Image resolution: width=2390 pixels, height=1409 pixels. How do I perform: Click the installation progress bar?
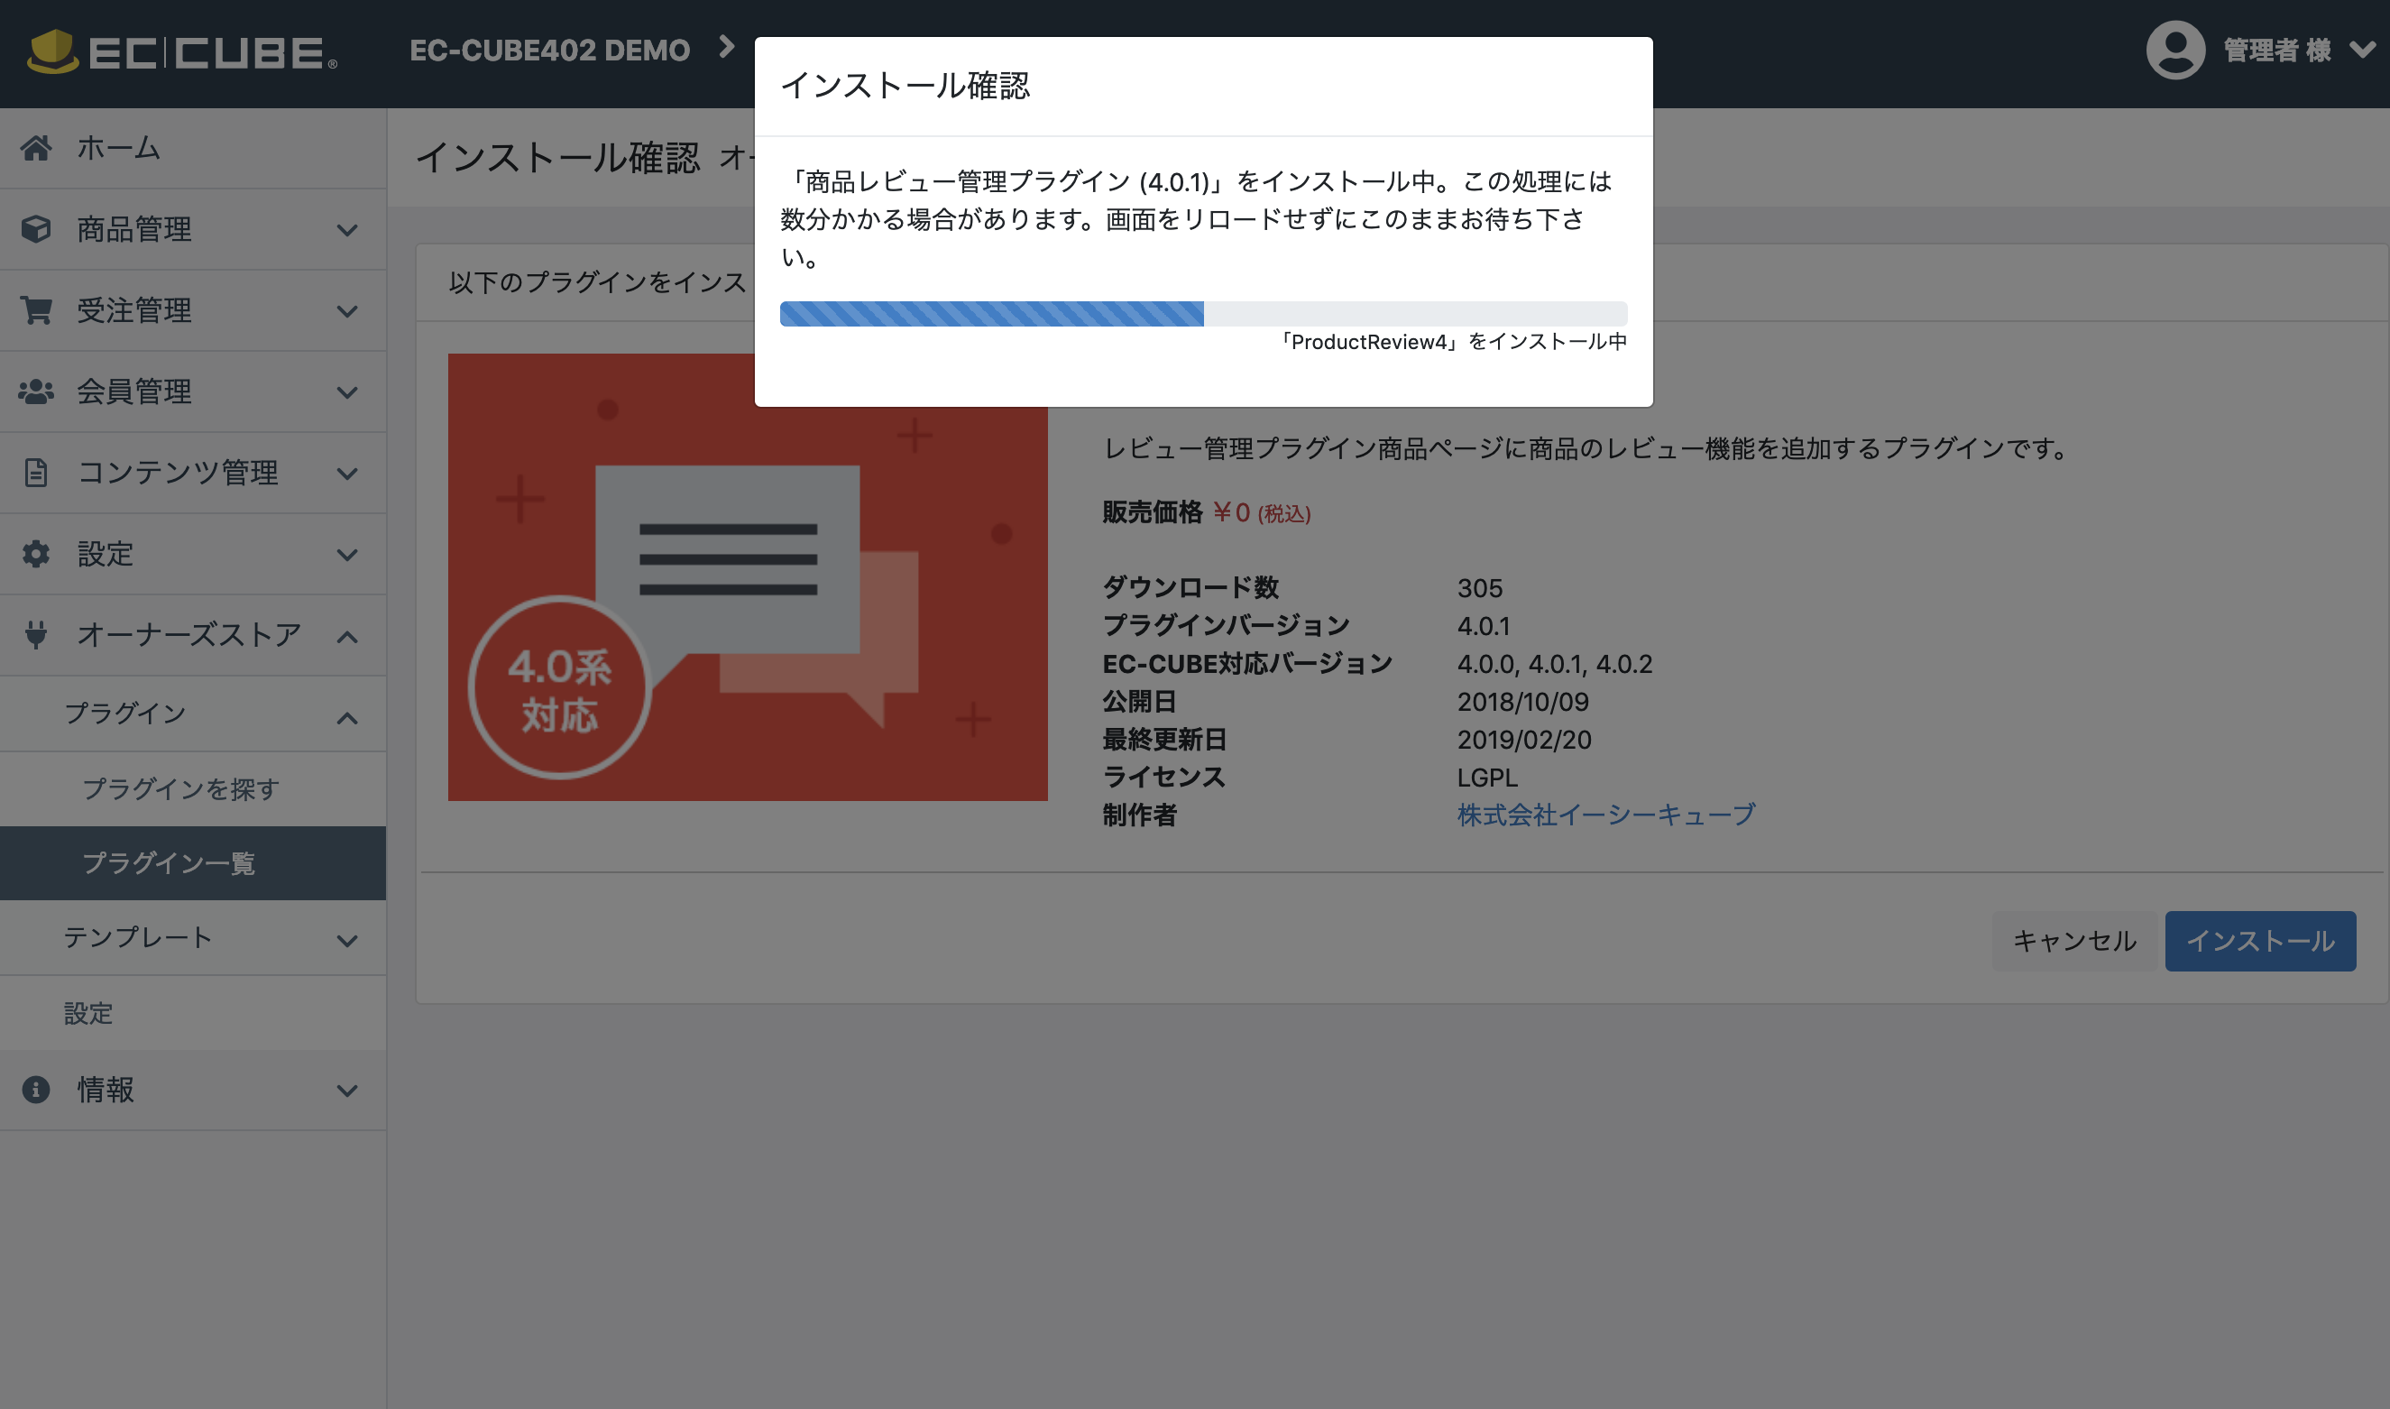coord(1202,314)
